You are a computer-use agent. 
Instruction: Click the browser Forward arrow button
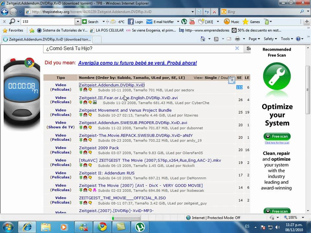(14, 12)
